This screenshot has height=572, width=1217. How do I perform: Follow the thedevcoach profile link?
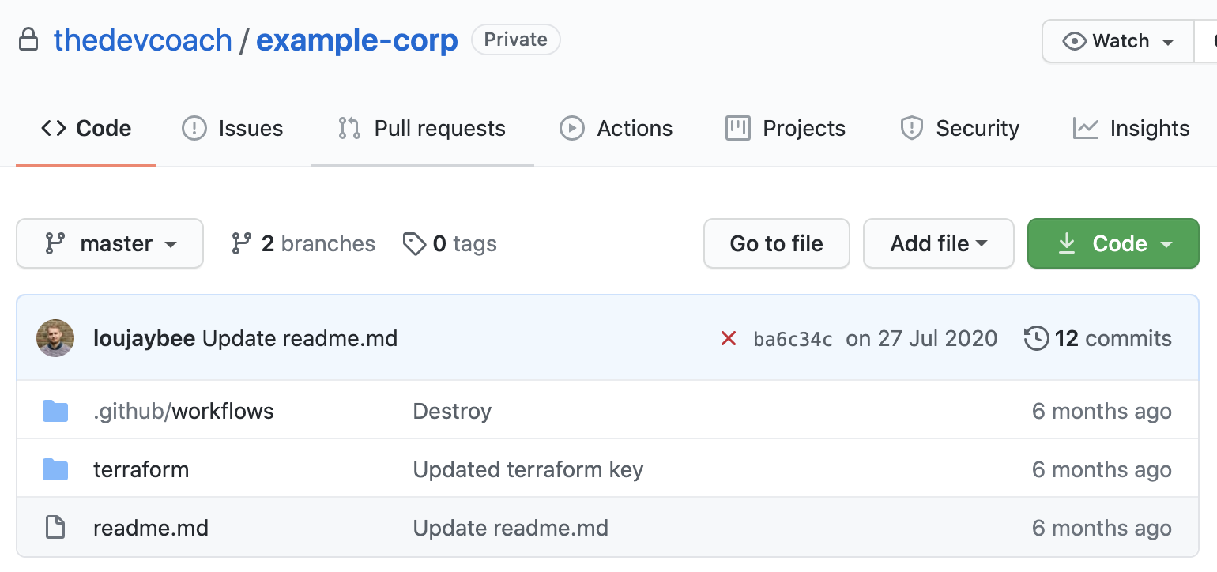coord(143,39)
